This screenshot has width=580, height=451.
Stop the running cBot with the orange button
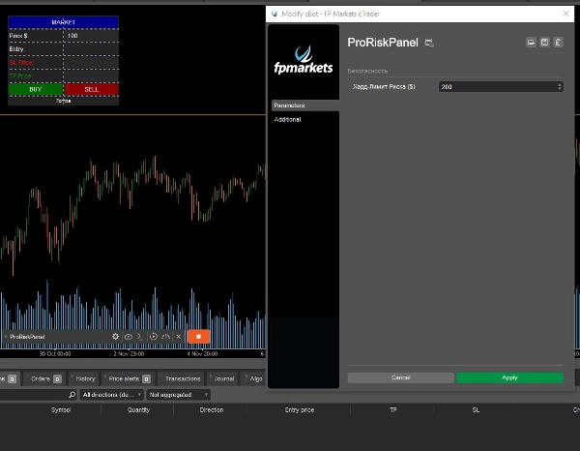(198, 337)
